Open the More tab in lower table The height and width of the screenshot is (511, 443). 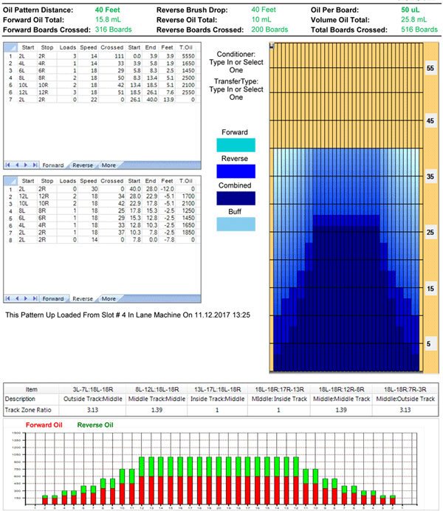pos(109,299)
